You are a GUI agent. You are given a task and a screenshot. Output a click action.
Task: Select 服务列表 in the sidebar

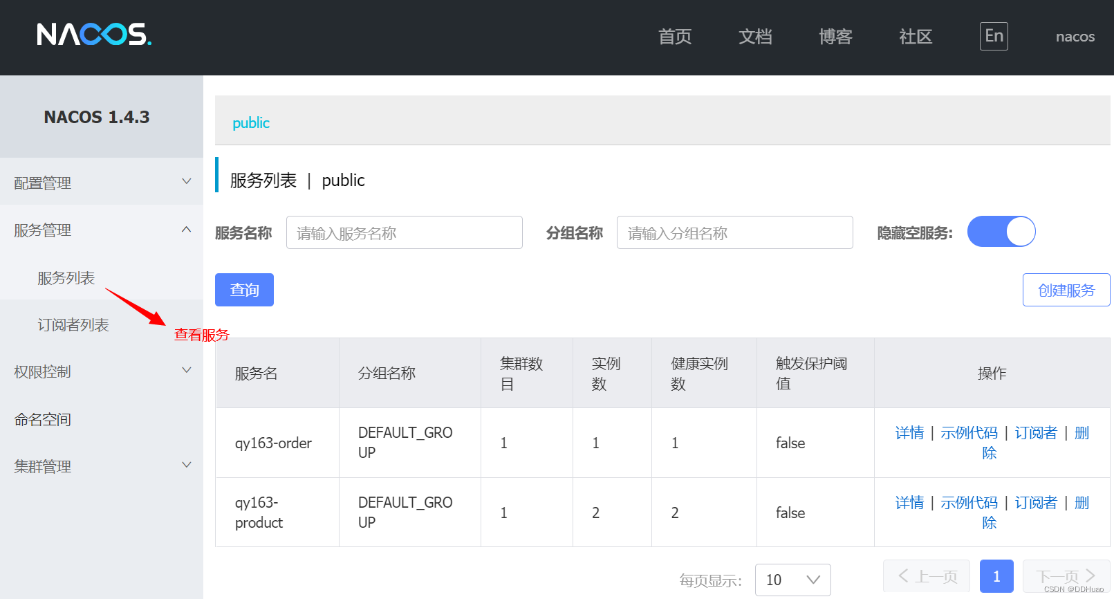click(66, 278)
